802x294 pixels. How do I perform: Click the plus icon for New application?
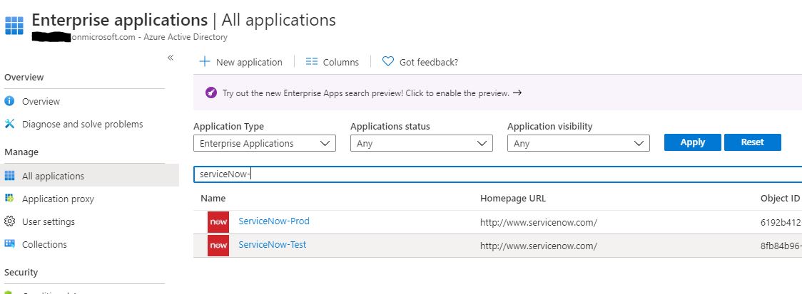click(x=205, y=62)
